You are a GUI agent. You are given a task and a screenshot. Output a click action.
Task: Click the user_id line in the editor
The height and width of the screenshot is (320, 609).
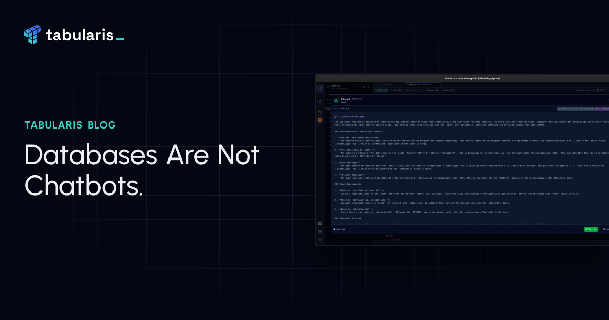click(396, 240)
